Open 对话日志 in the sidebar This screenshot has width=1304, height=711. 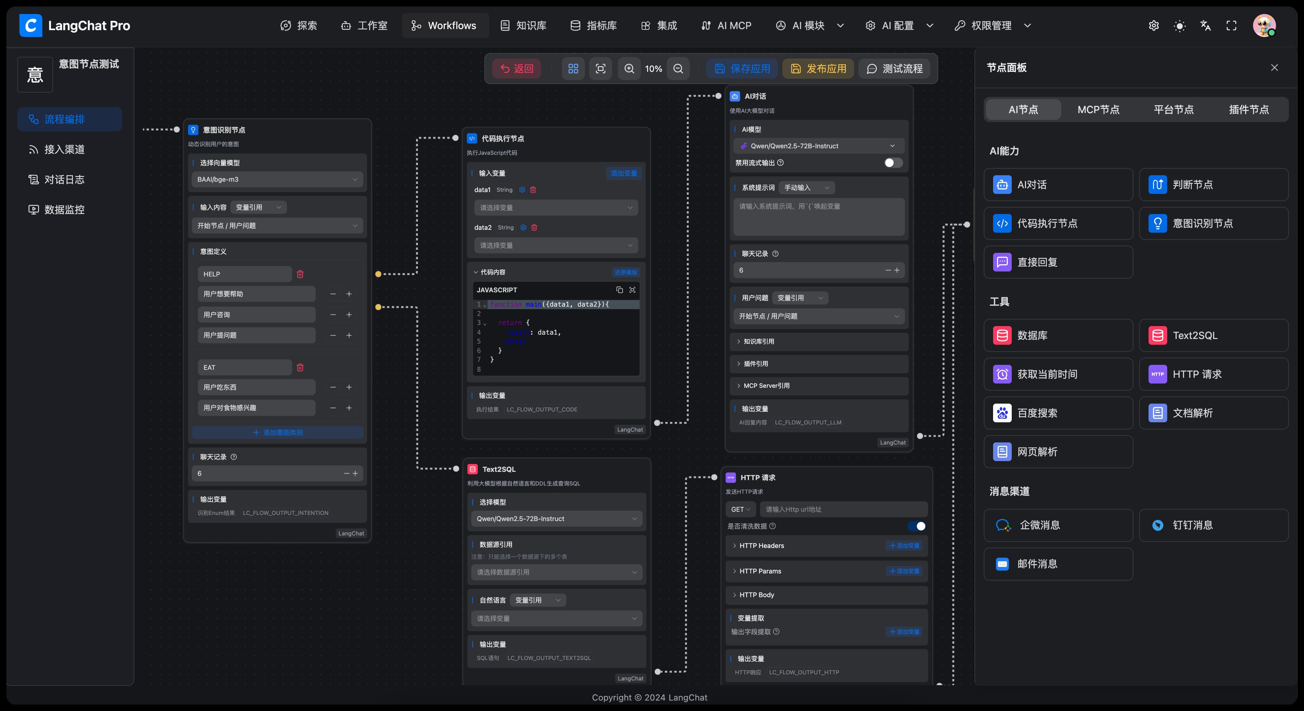(69, 179)
